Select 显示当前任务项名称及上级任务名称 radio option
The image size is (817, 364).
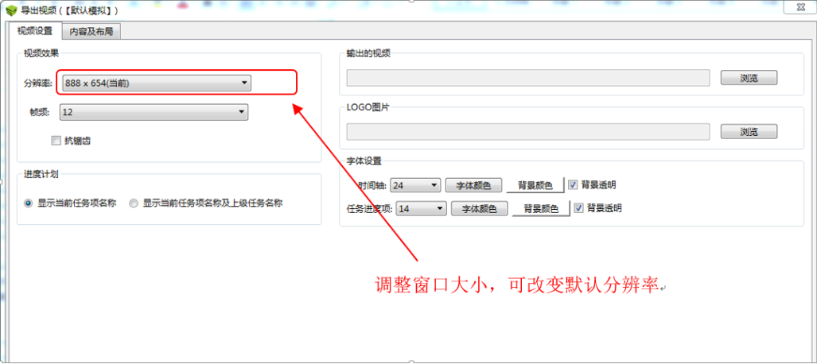(x=134, y=203)
